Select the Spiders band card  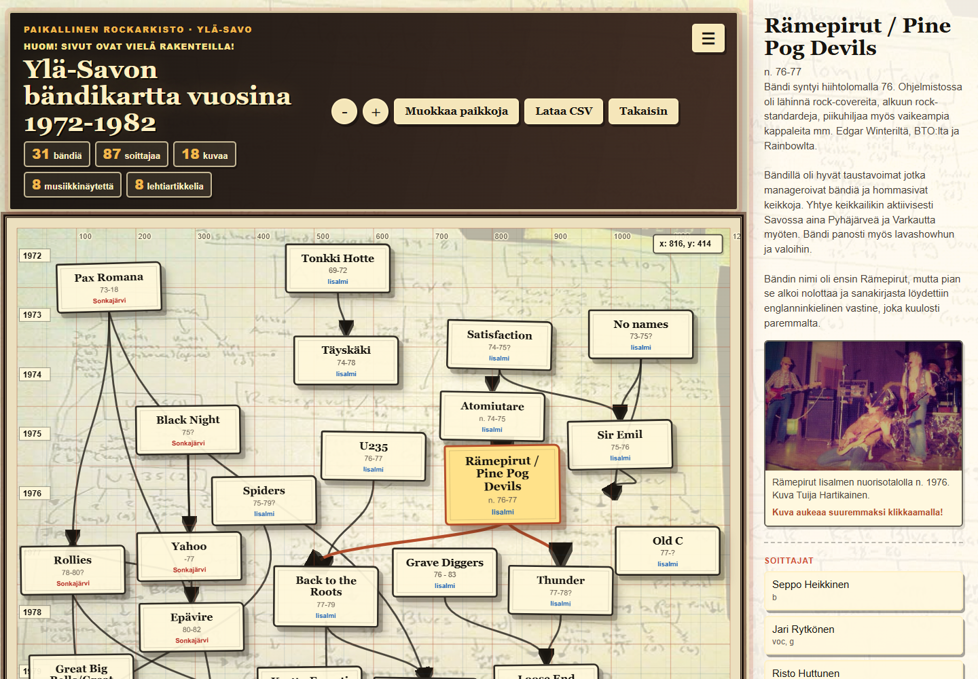[264, 501]
